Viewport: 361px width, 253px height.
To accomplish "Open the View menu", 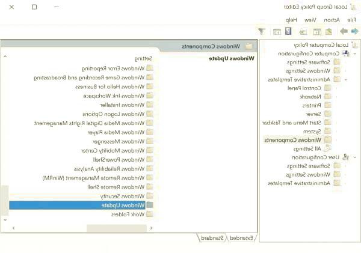I will pyautogui.click(x=310, y=20).
